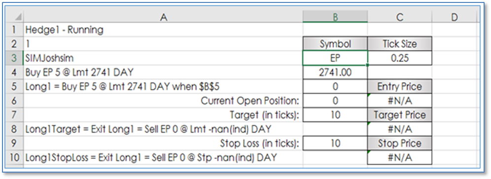Click the Long1StopLoss order text cell

pos(163,157)
